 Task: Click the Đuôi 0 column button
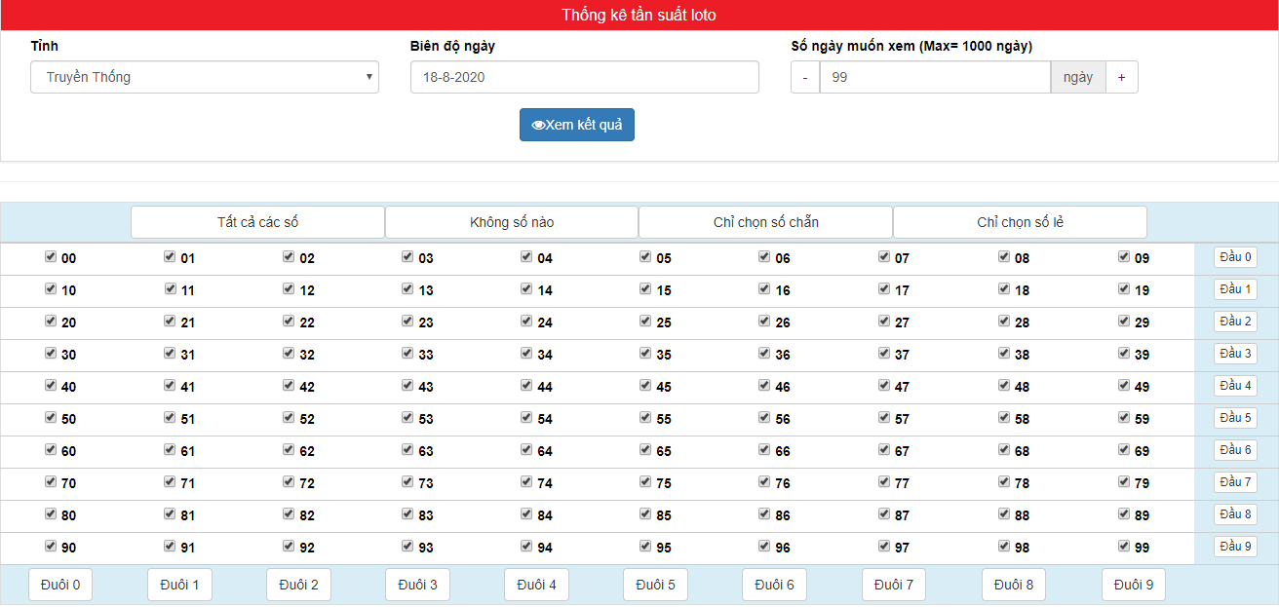[60, 585]
